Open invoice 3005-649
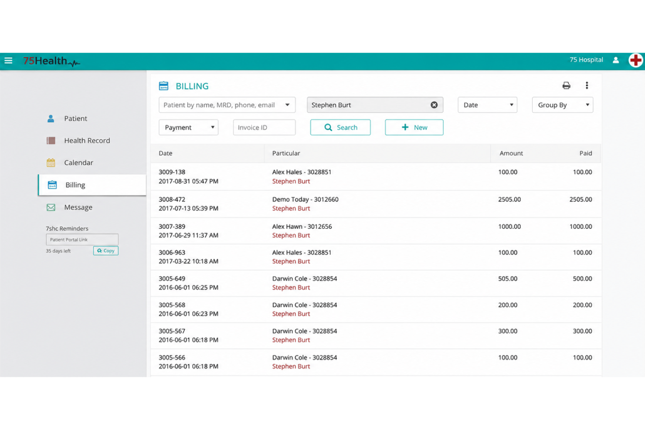This screenshot has width=645, height=430. (x=172, y=279)
